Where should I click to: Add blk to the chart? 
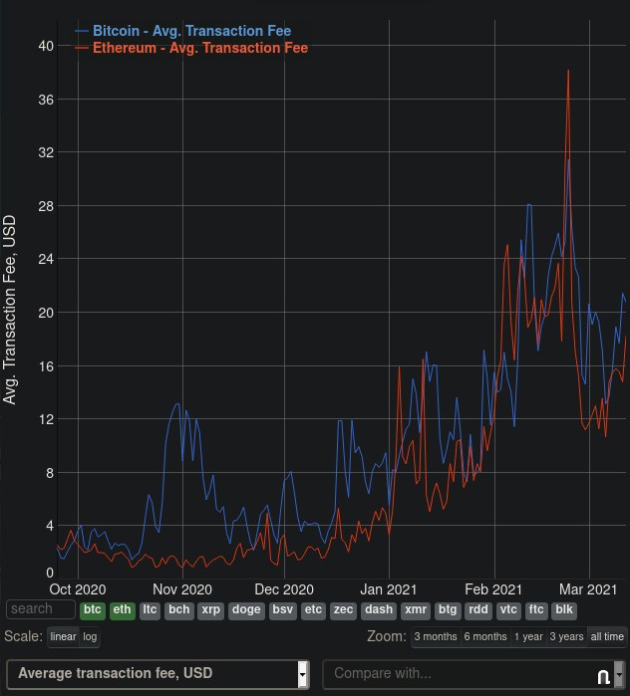pos(564,610)
